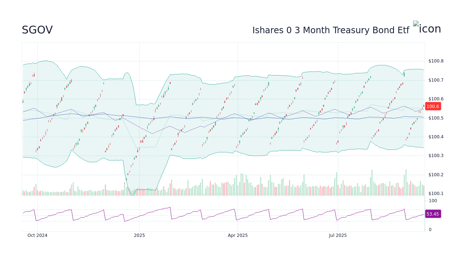Viewport: 463px width, 260px height.
Task: Expand the Jul 2025 axis section
Action: (338, 235)
